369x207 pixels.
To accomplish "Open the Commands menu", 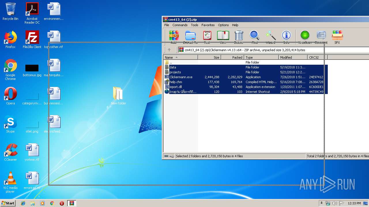I will pyautogui.click(x=180, y=25).
